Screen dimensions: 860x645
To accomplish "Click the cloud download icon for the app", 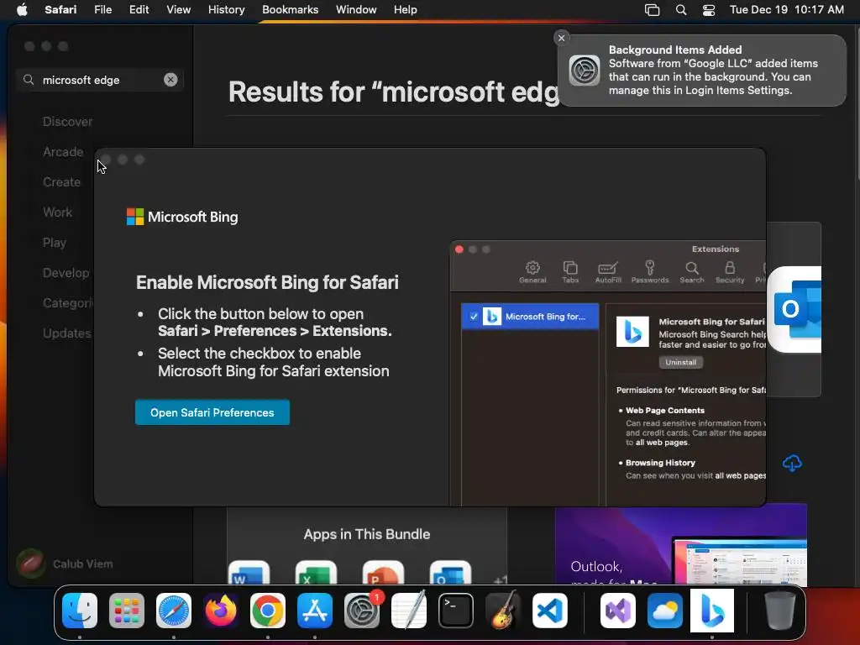I will (x=792, y=464).
